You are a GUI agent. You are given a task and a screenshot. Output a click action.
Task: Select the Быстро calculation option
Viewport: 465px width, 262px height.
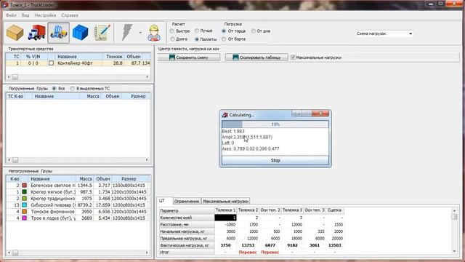tap(180, 31)
